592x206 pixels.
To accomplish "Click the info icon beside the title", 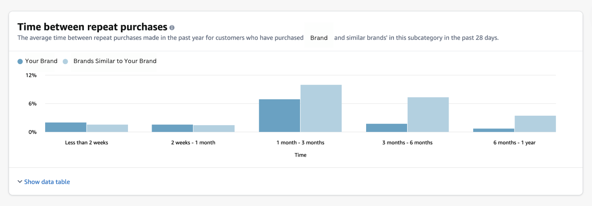I will (x=172, y=28).
